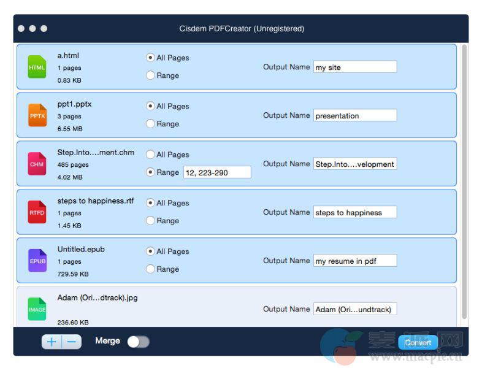Viewport: 482px width, 368px height.
Task: Click the plus button to add files
Action: coord(52,342)
